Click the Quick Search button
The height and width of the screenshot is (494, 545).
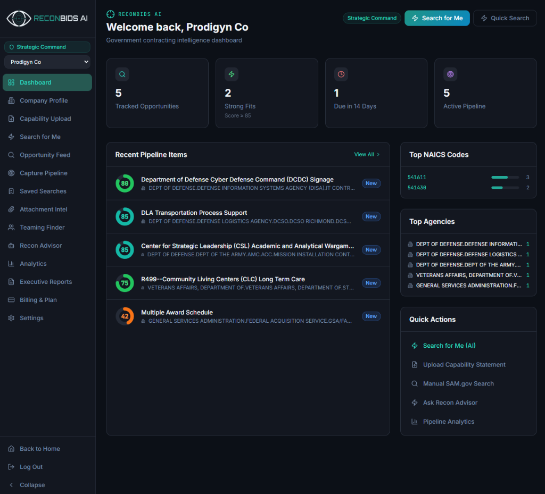pyautogui.click(x=505, y=18)
